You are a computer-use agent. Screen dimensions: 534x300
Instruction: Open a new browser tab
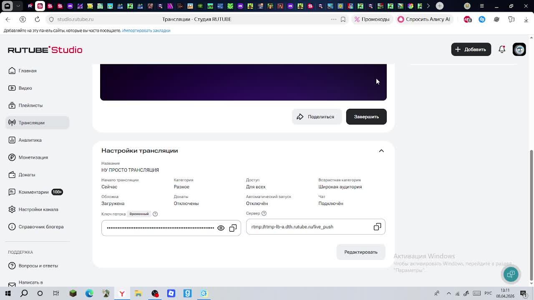[x=440, y=6]
